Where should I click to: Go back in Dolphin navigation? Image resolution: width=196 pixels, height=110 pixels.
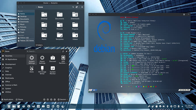click(19, 7)
